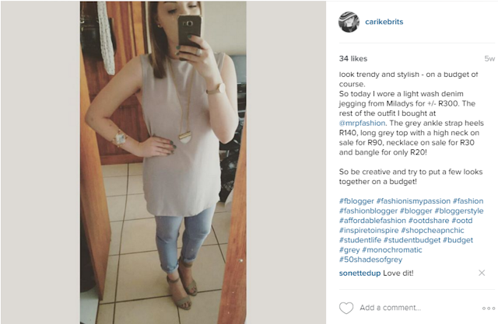498x324 pixels.
Task: Open the #50shadesofgrey hashtag
Action: pos(370,260)
